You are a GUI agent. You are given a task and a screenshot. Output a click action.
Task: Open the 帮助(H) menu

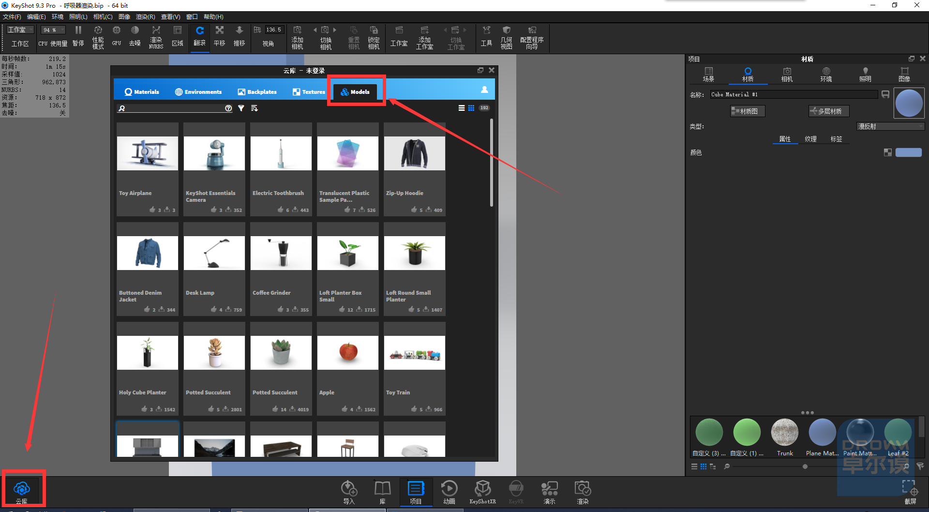(x=213, y=17)
